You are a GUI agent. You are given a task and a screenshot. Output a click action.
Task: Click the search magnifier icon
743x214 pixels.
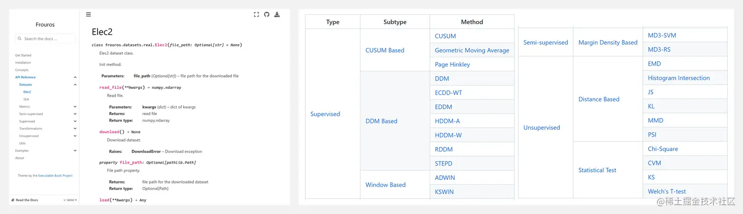click(x=20, y=39)
